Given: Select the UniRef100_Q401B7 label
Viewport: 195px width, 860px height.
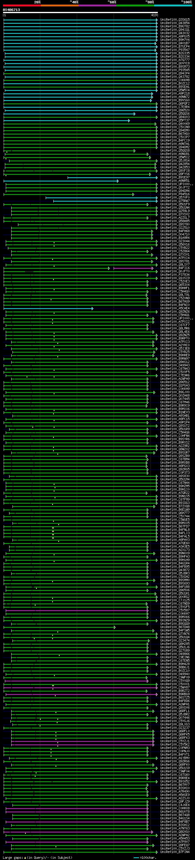Looking at the screenshot, I should (175, 43).
